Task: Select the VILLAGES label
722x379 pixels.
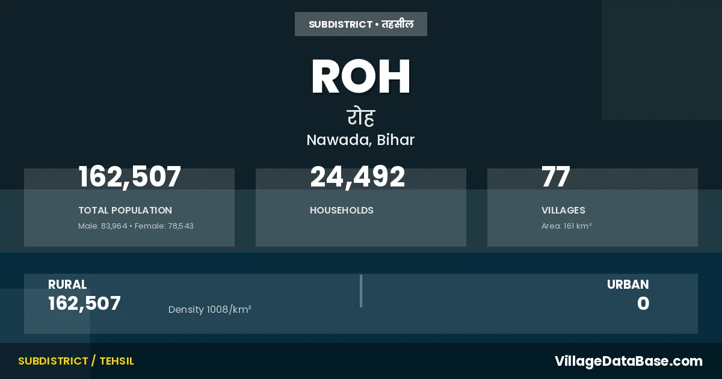Action: point(563,211)
